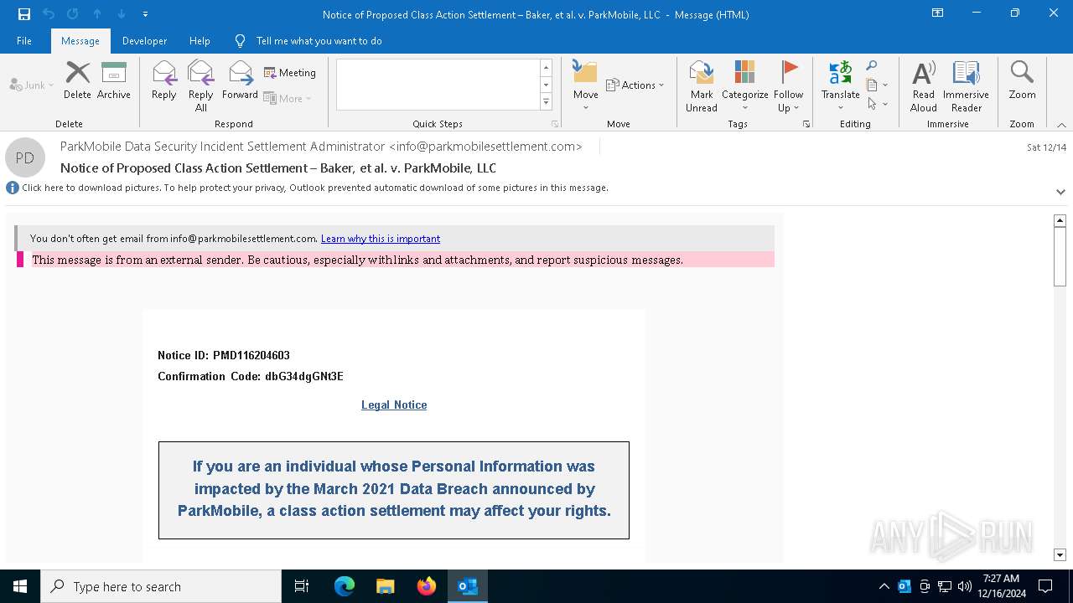Reply with a Meeting

[x=290, y=73]
